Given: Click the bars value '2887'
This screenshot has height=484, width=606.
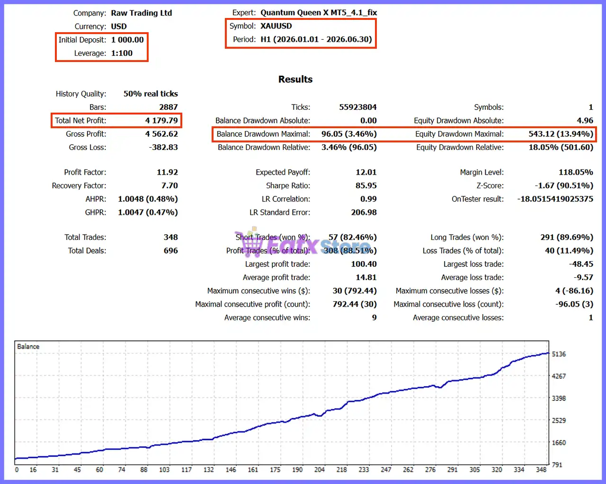Looking at the screenshot, I should [x=169, y=107].
